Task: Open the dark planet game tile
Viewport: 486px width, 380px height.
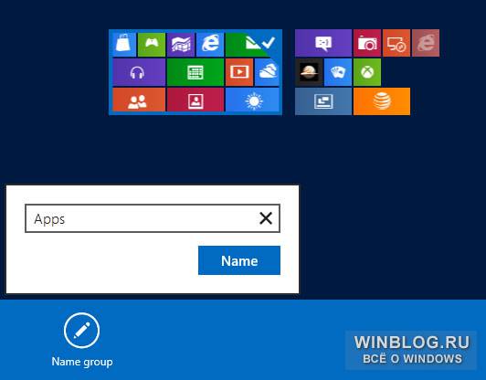Action: tap(309, 72)
